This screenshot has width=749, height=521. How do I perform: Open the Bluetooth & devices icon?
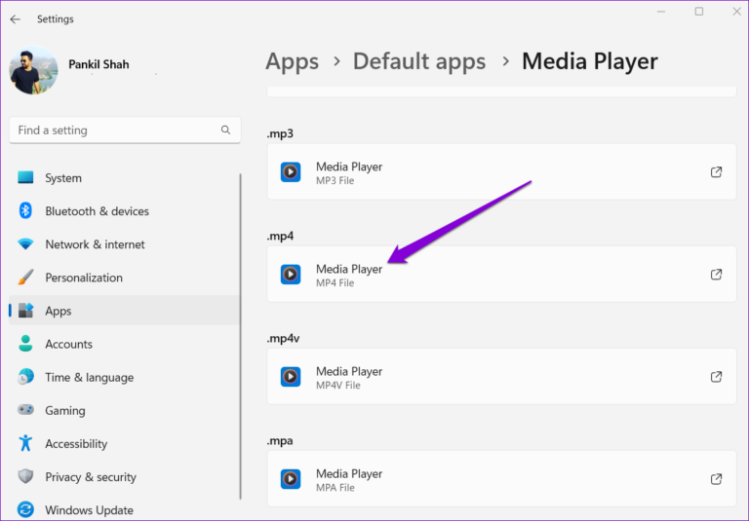[25, 210]
